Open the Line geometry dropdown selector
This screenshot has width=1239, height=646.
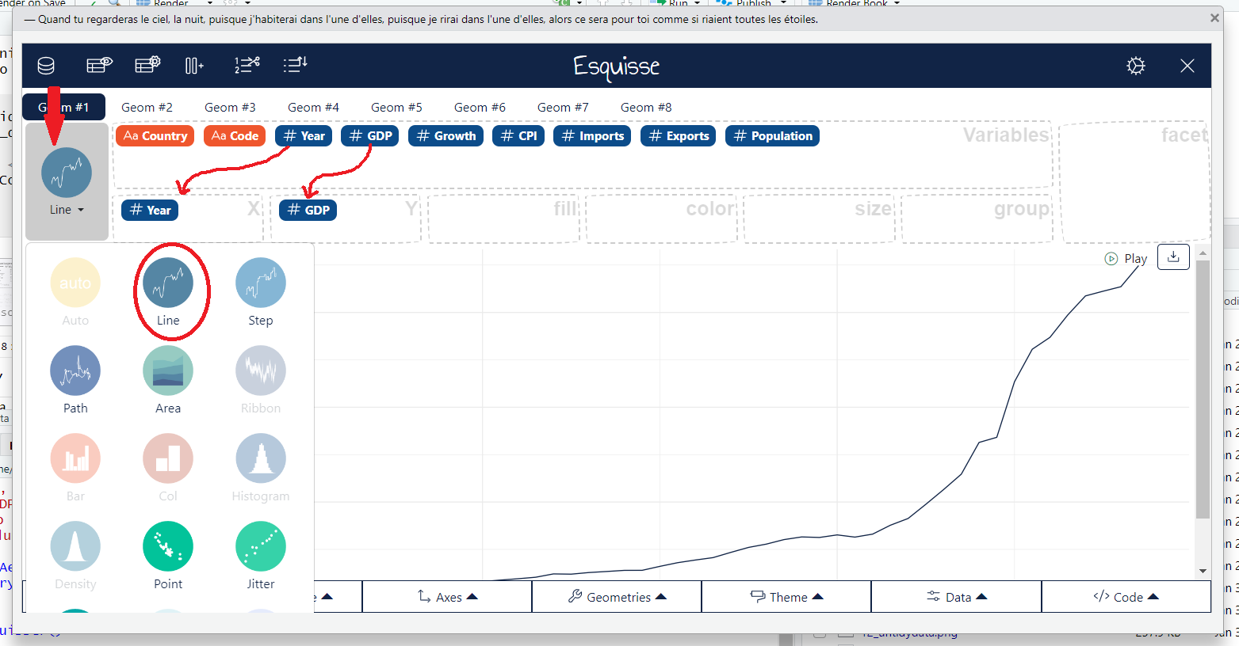pyautogui.click(x=67, y=210)
